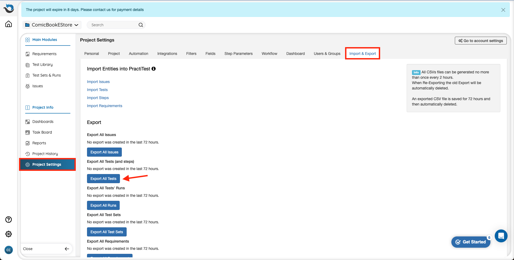Viewport: 514px width, 260px height.
Task: Switch to the Personal tab
Action: 92,54
